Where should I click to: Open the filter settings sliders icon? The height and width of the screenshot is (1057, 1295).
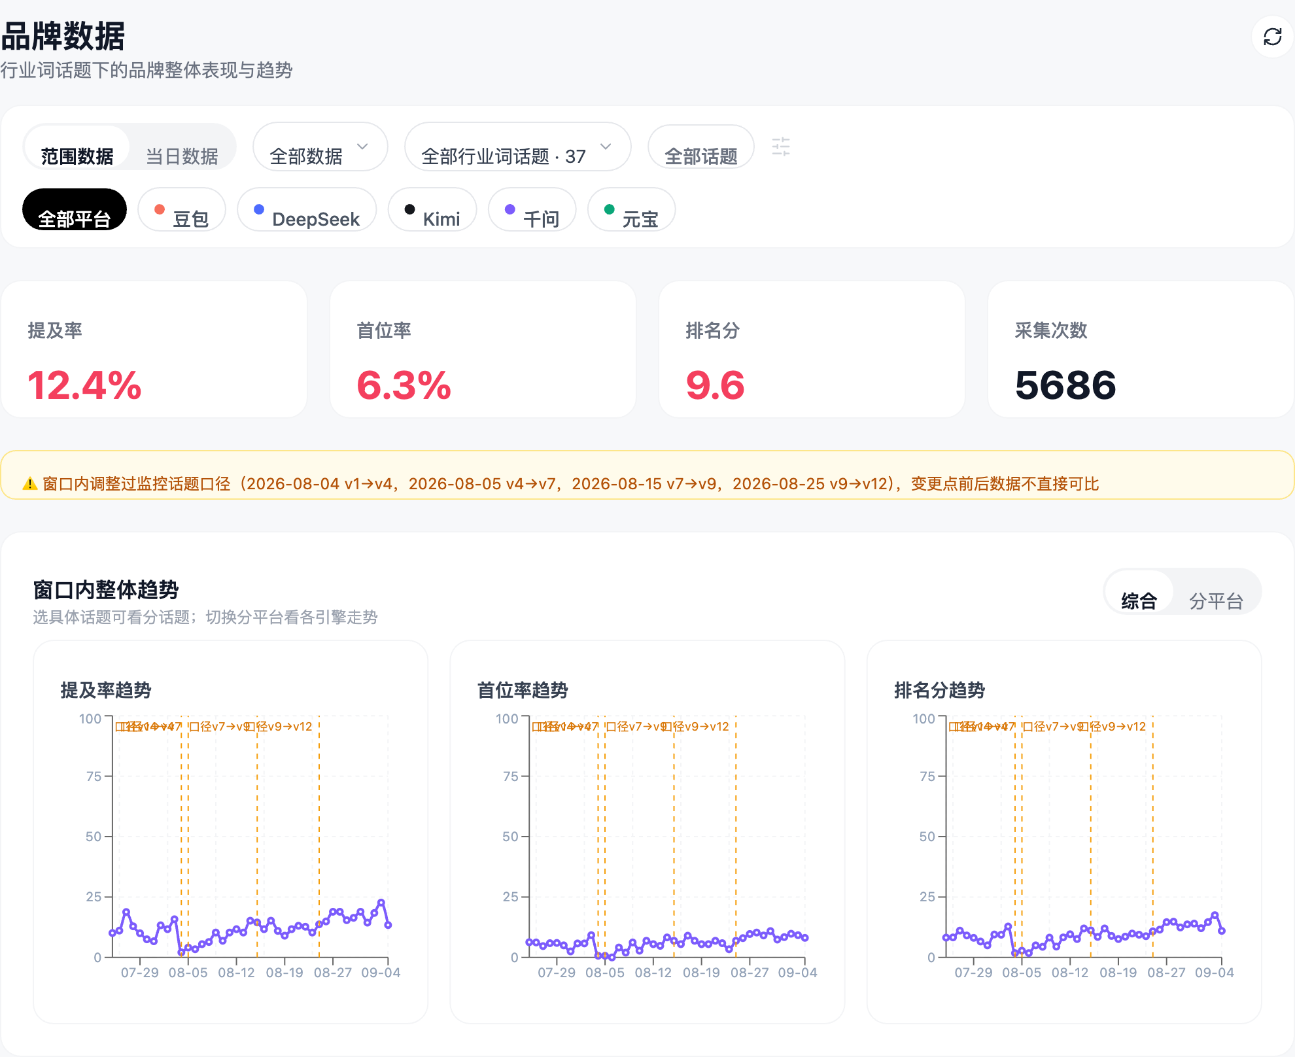(x=781, y=147)
